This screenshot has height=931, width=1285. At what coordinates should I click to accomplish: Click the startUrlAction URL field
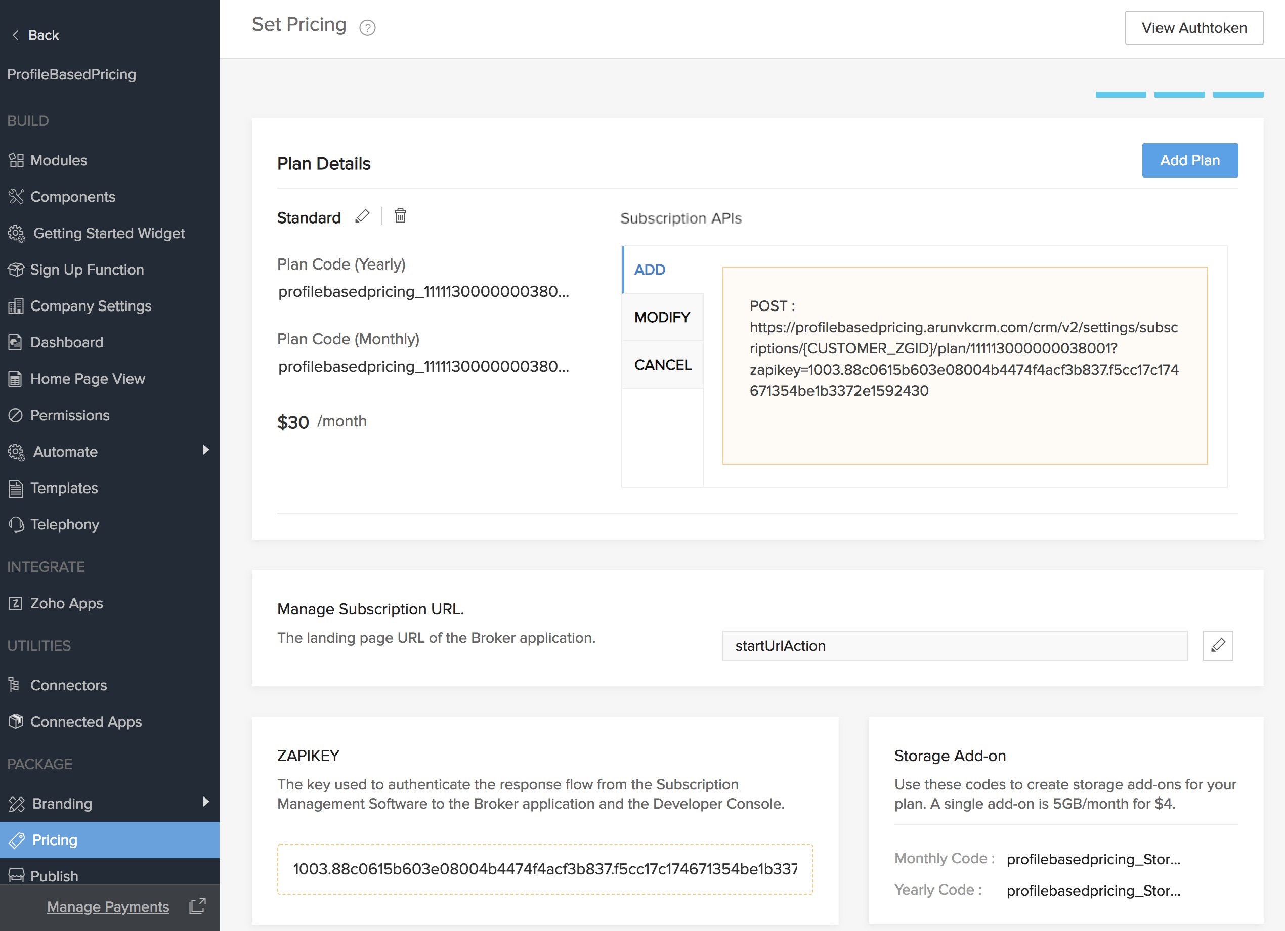(954, 646)
